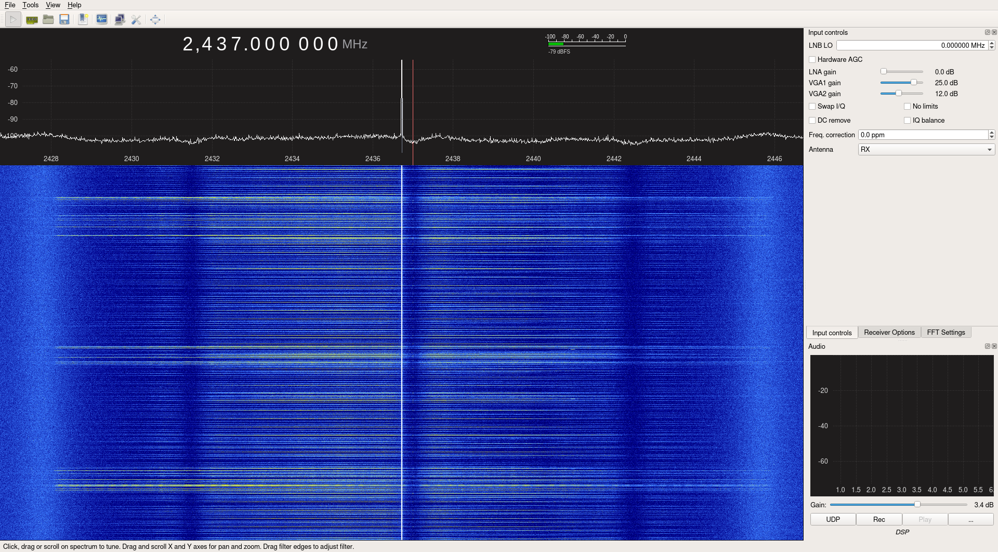The image size is (998, 552).
Task: Open I/O device configuration (circuit card icon)
Action: tap(32, 20)
